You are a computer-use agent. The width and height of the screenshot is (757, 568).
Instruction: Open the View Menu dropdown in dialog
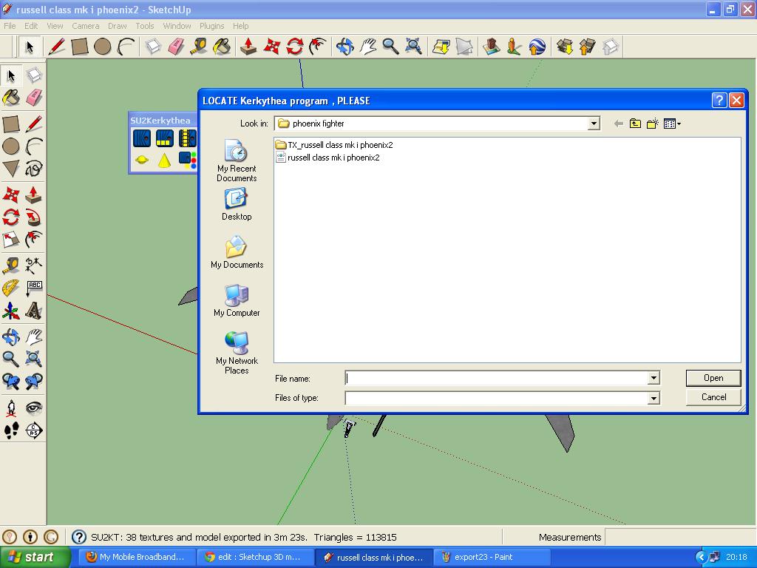[x=672, y=124]
